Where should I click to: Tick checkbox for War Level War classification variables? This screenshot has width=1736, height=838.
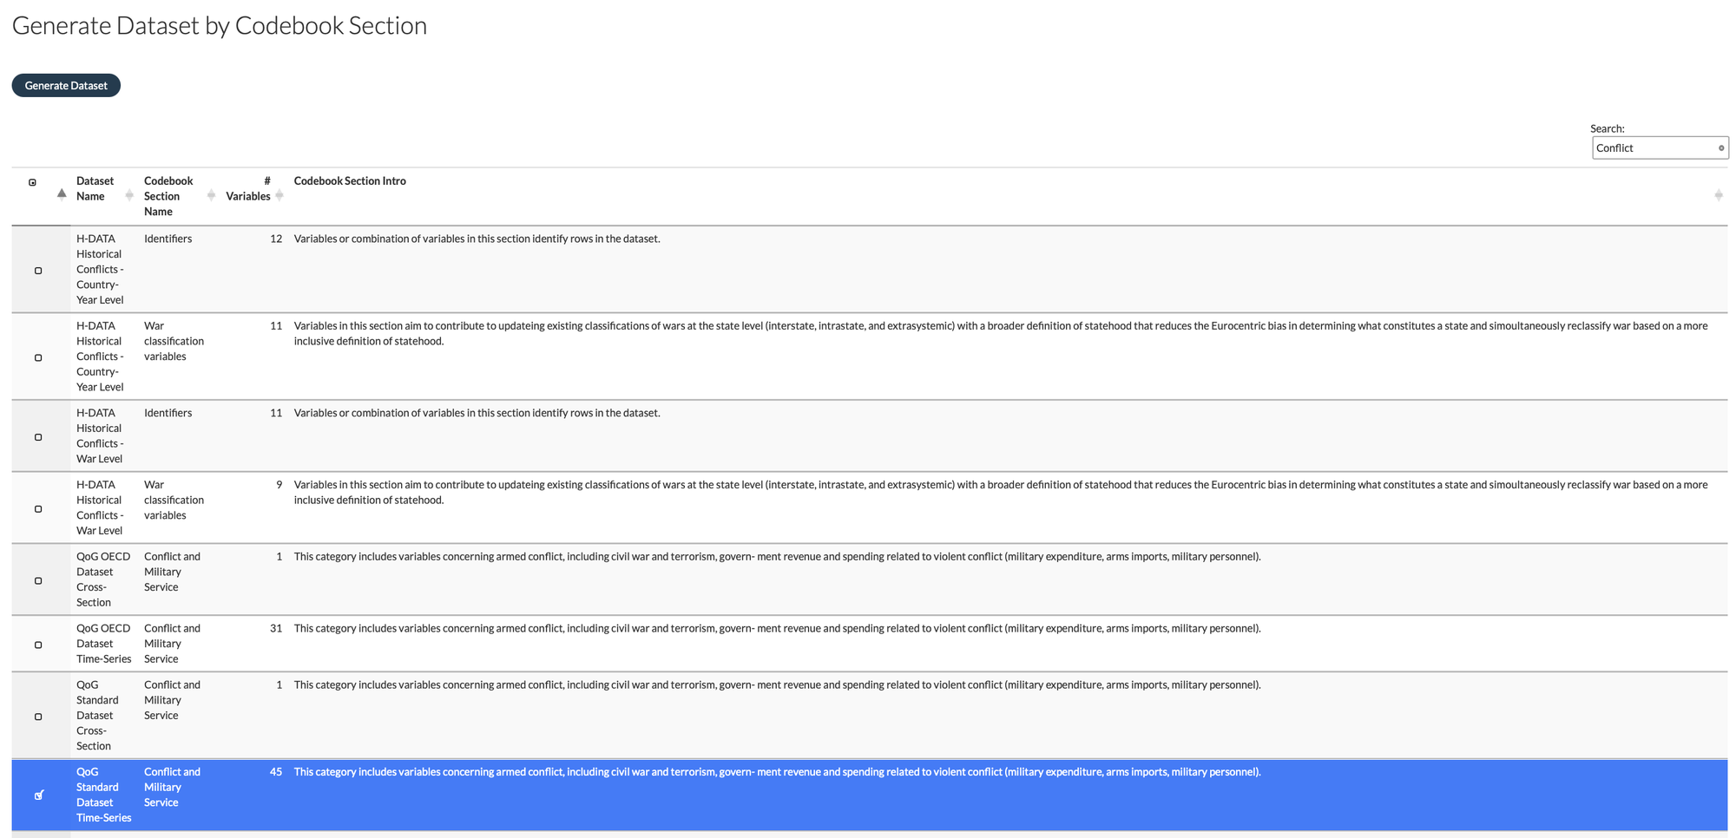(x=38, y=509)
